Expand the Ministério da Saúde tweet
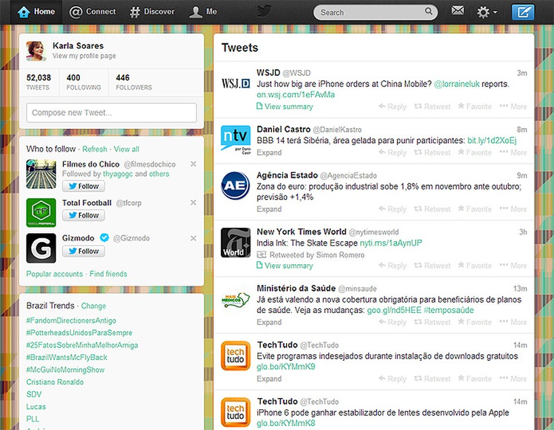554x430 pixels. coord(269,323)
